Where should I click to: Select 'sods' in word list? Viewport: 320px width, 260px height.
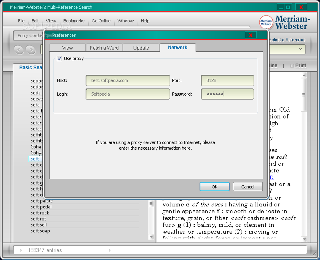(x=36, y=93)
